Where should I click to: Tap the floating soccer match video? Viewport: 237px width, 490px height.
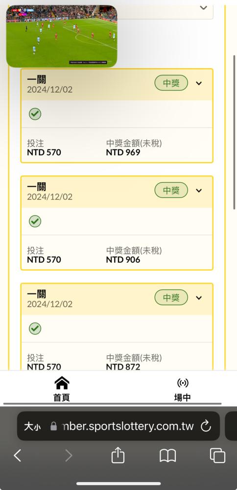click(62, 36)
